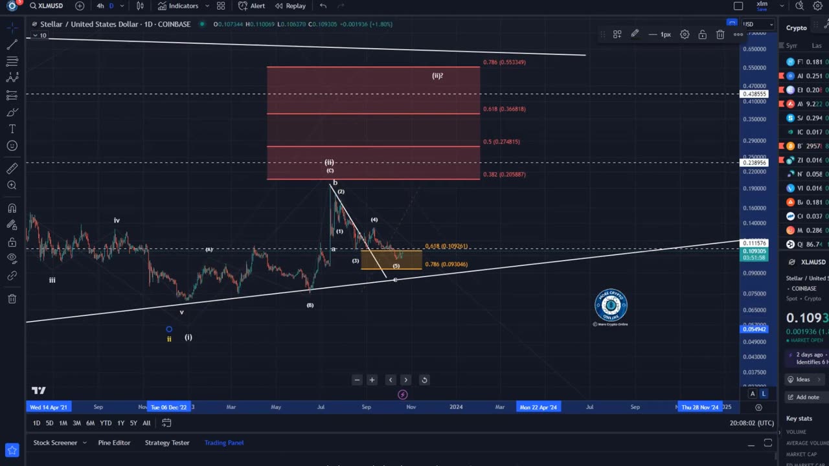This screenshot has height=466, width=829.
Task: Select the text annotation tool
Action: coord(12,129)
